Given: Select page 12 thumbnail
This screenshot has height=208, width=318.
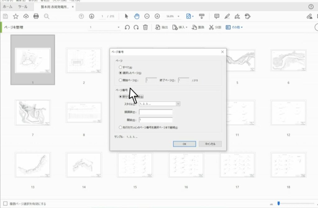Looking at the screenshot, I should pyautogui.click(x=288, y=113).
